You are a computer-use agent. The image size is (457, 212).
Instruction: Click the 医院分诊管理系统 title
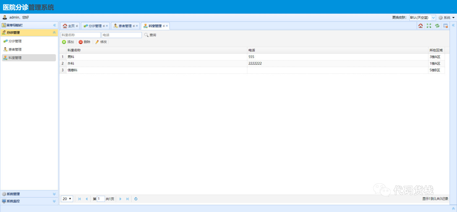pyautogui.click(x=28, y=7)
